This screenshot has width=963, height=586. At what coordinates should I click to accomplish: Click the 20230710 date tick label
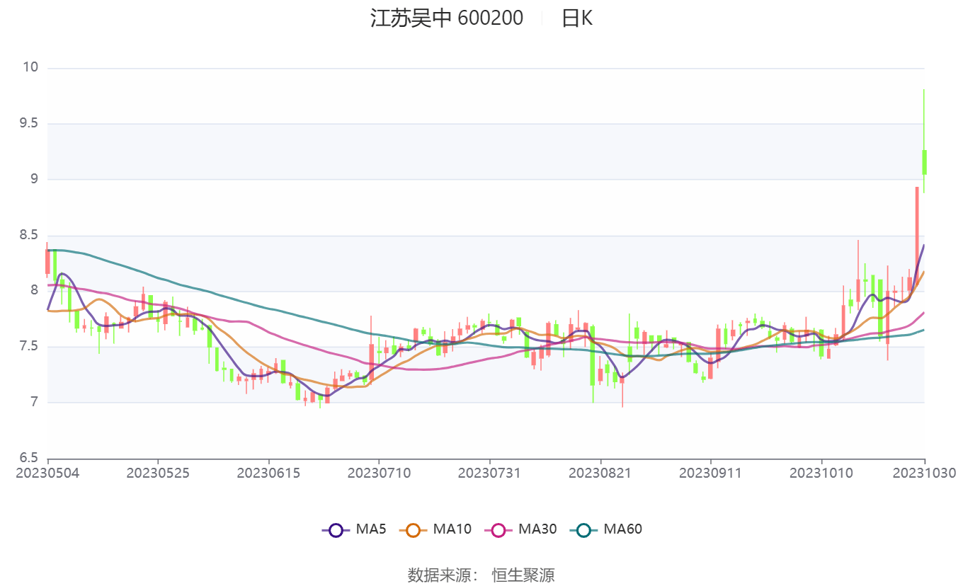379,473
